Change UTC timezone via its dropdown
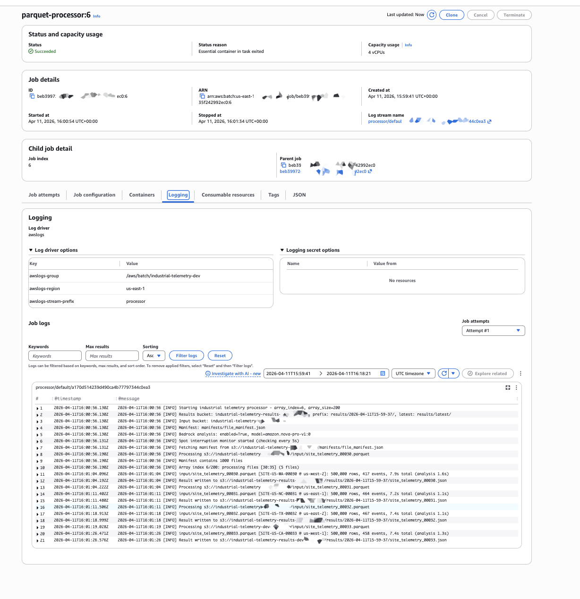The width and height of the screenshot is (580, 599). [413, 373]
